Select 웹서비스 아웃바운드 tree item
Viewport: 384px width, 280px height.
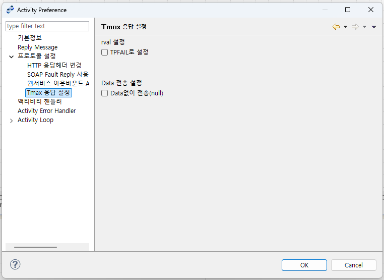(58, 83)
